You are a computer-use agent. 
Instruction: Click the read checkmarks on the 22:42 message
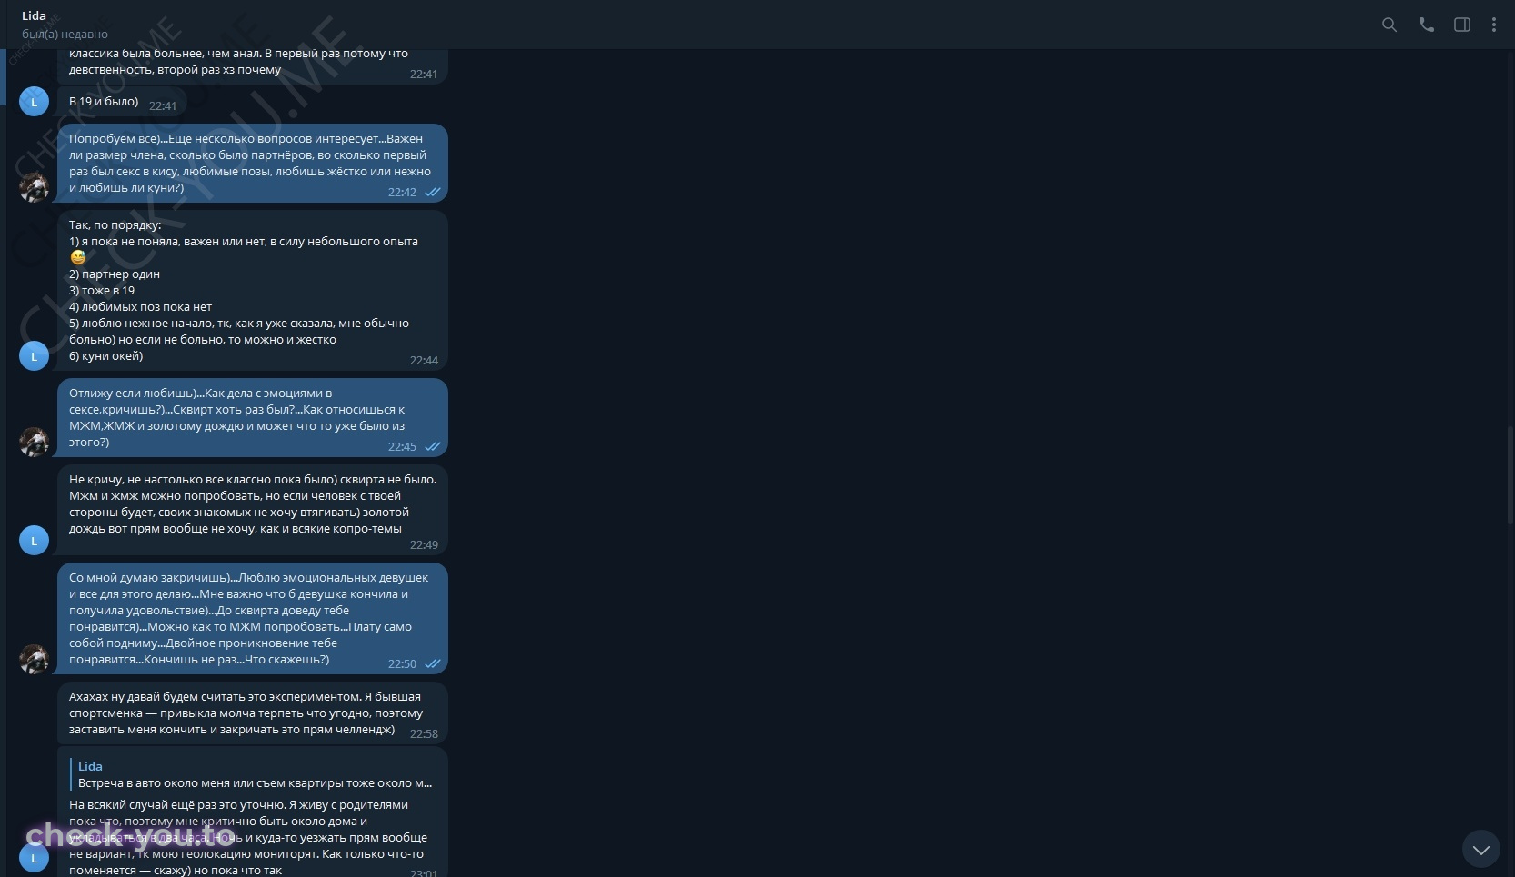433,193
